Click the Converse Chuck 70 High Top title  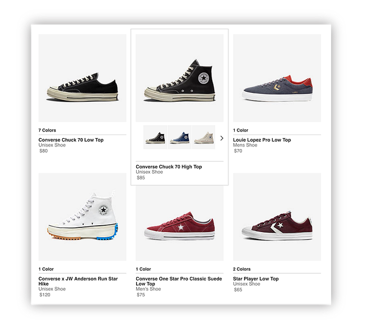[169, 167]
